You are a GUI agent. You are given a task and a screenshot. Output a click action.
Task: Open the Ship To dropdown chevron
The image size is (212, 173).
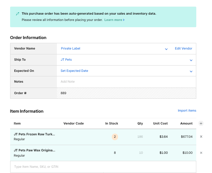pos(191,60)
